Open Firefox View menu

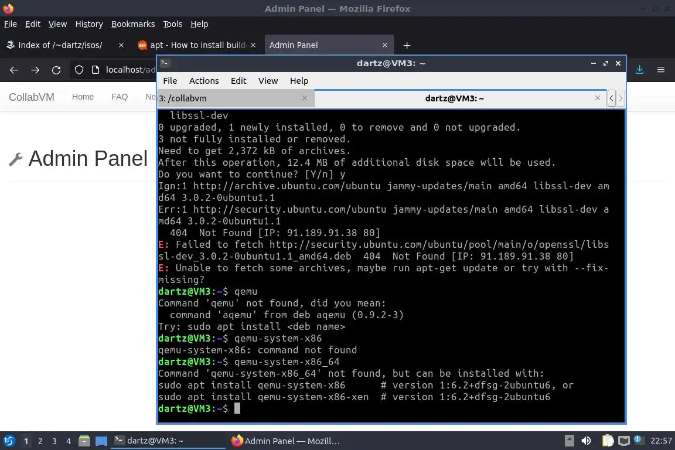pyautogui.click(x=57, y=24)
